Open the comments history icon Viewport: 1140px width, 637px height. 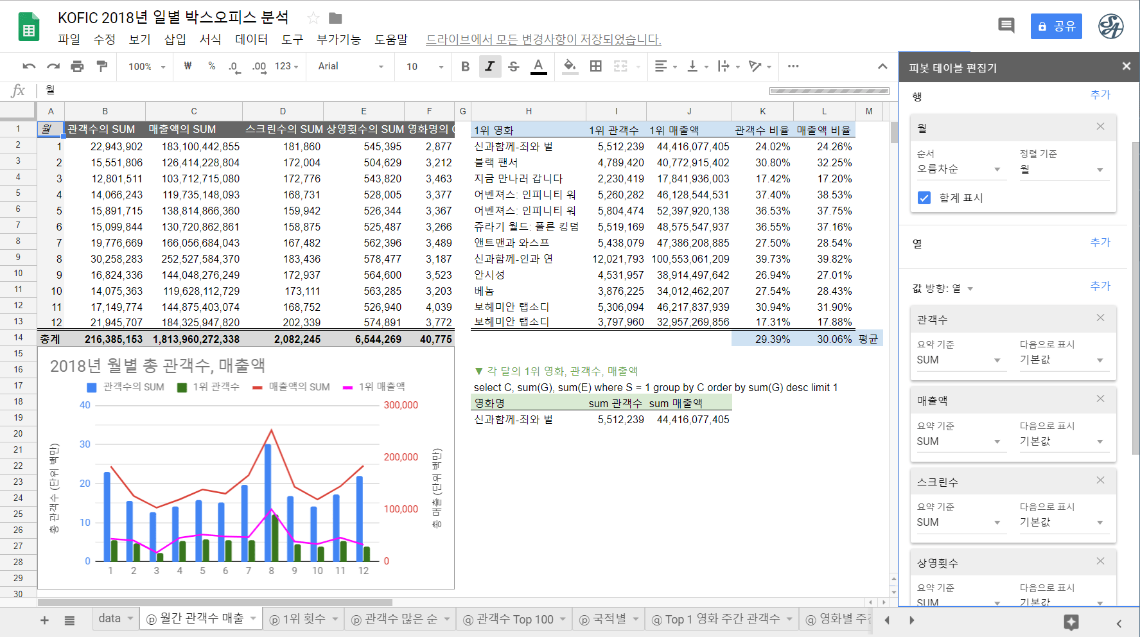[1006, 26]
